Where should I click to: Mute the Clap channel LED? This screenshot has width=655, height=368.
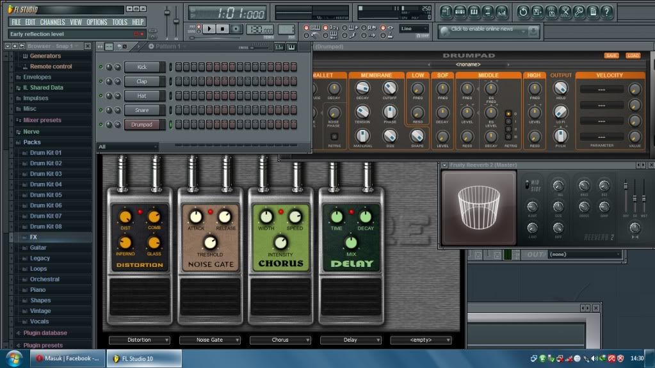(x=101, y=81)
